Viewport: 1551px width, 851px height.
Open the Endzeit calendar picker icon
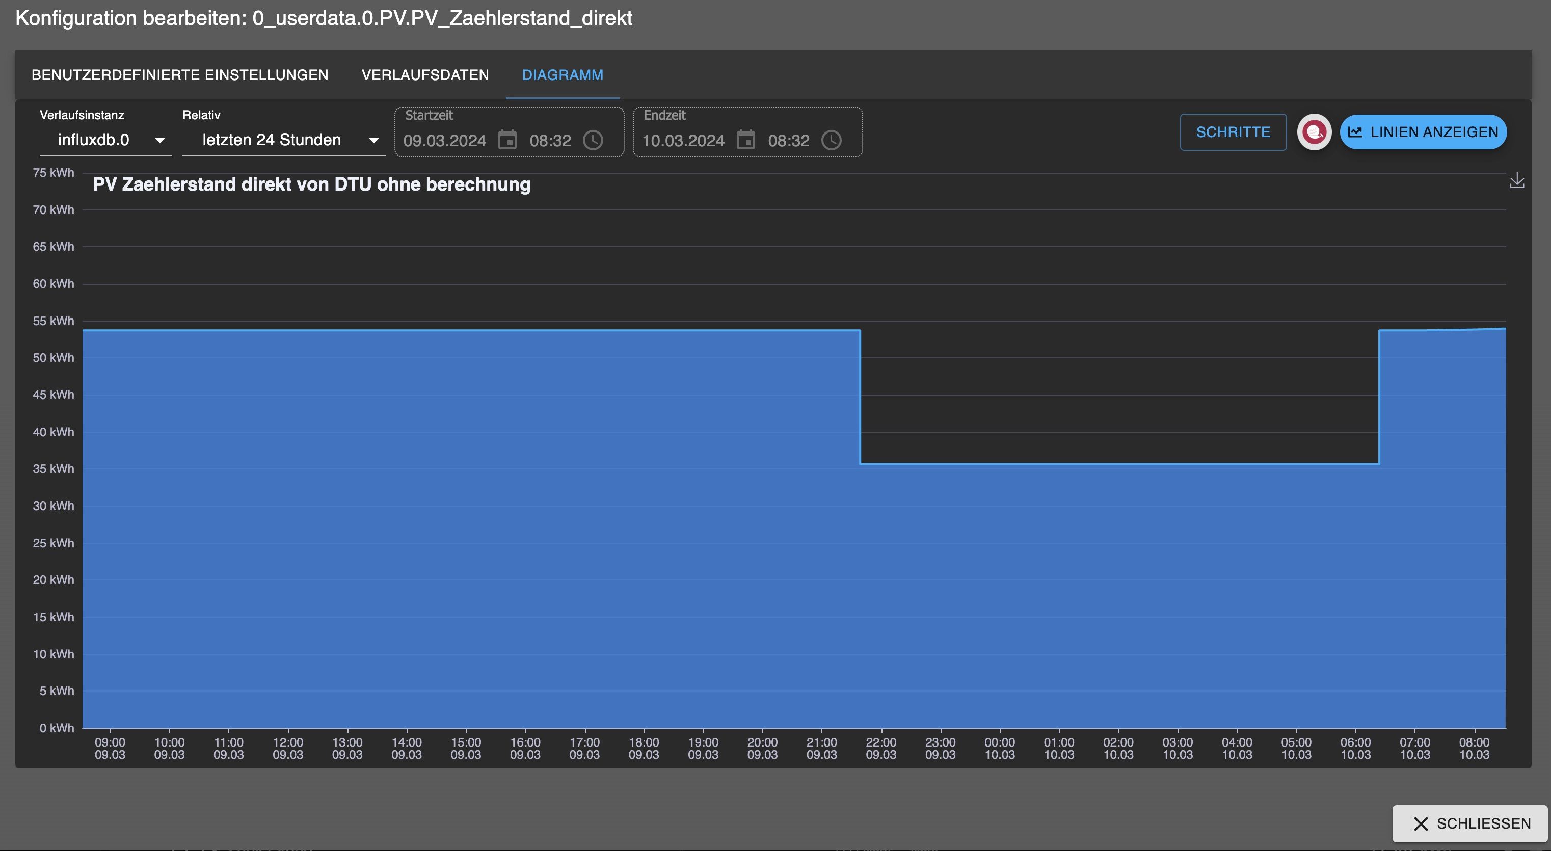coord(745,140)
